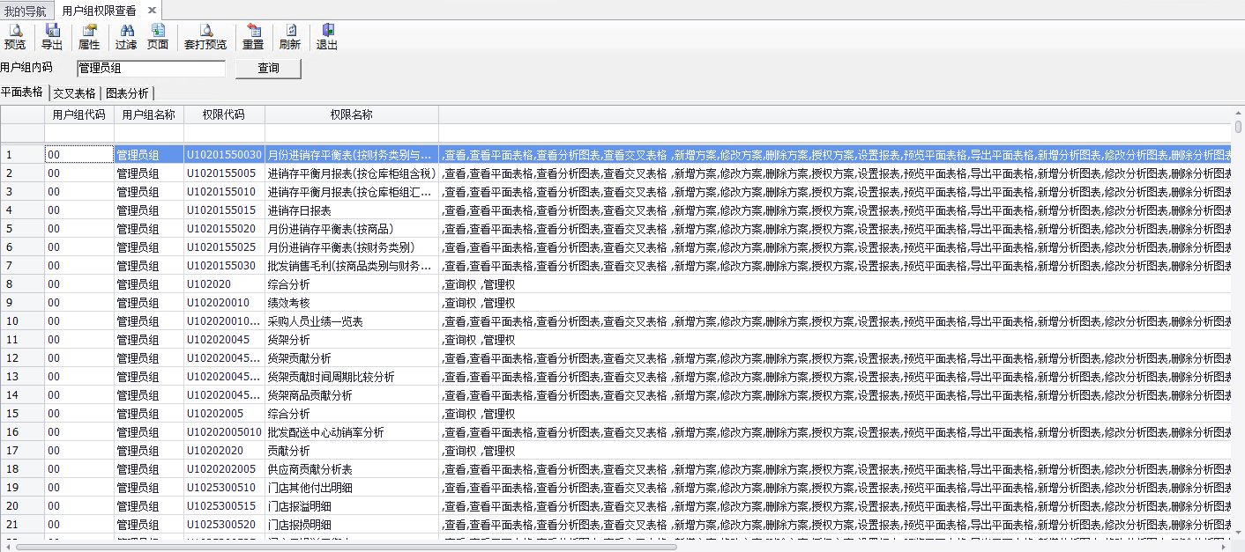
Task: Sort by the 用户组名称 column header
Action: pyautogui.click(x=148, y=114)
